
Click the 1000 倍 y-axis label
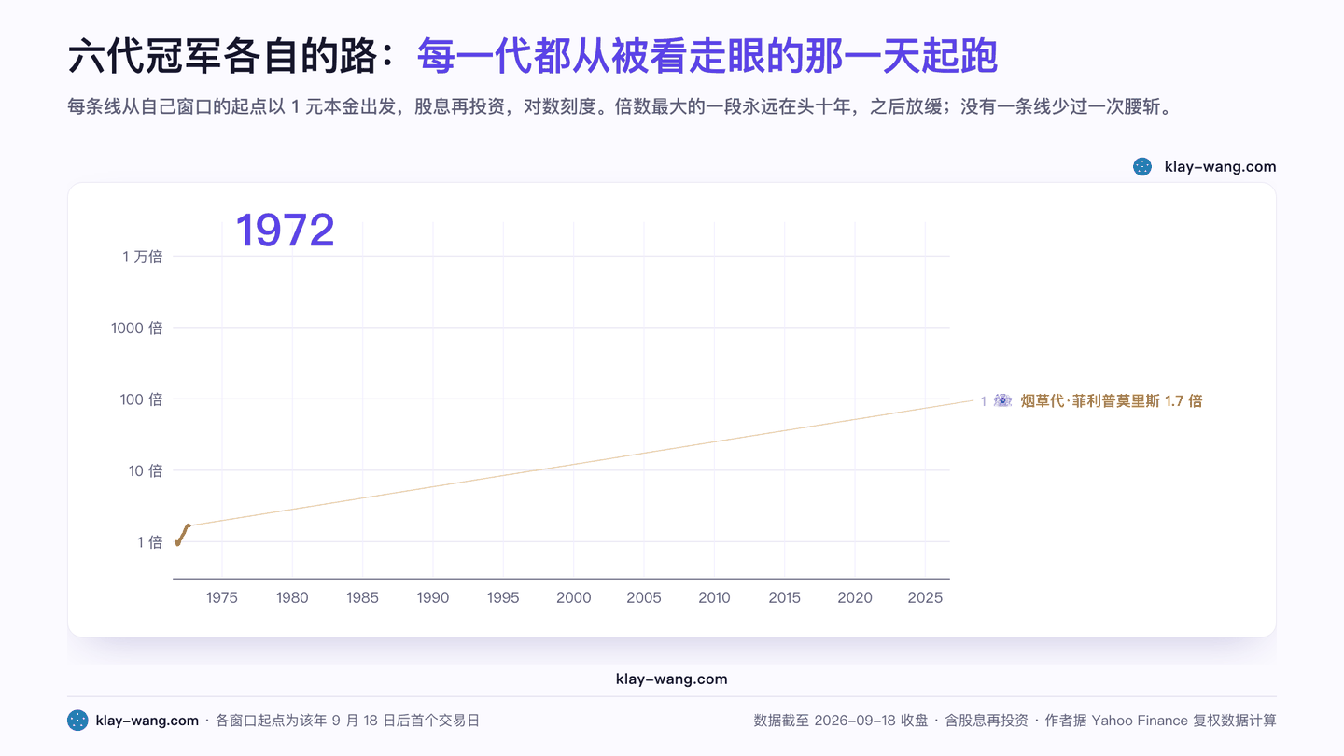click(136, 328)
